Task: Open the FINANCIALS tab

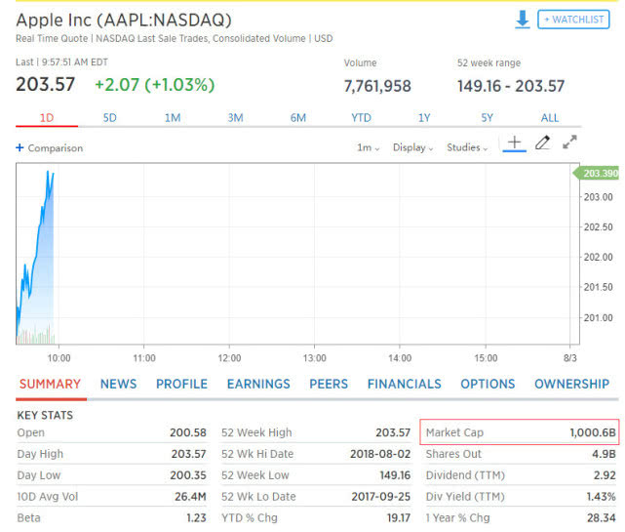Action: pos(405,384)
